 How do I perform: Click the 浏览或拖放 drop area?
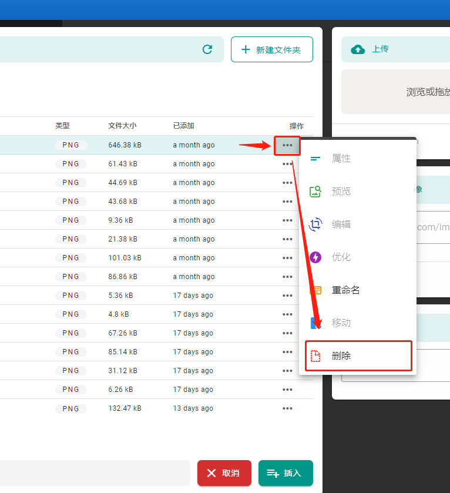(395, 92)
